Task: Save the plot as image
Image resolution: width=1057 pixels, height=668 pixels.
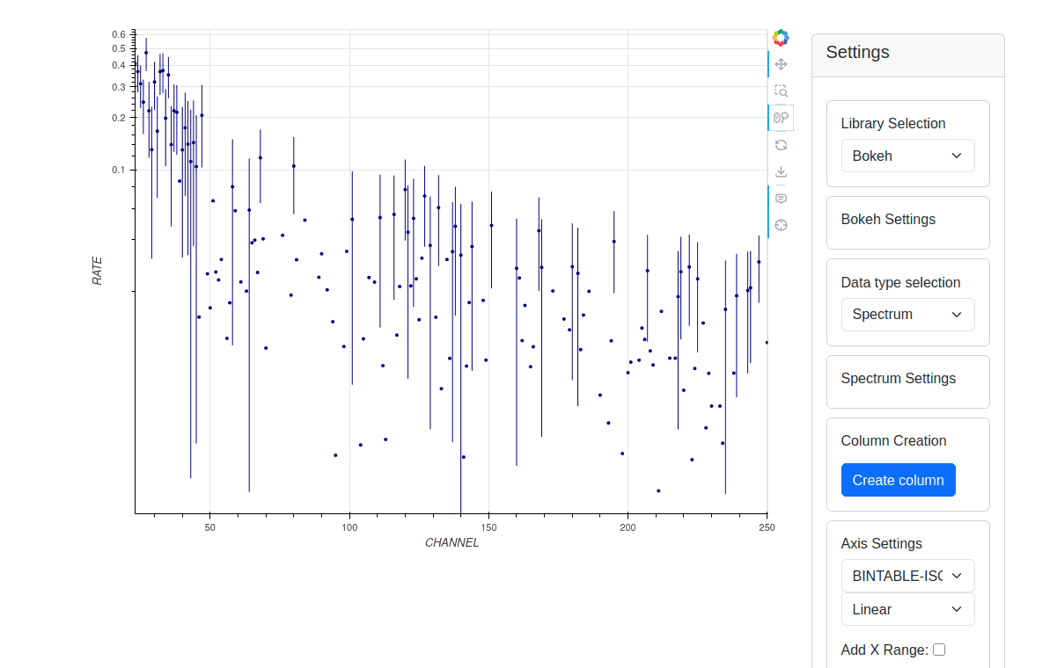Action: pos(781,171)
